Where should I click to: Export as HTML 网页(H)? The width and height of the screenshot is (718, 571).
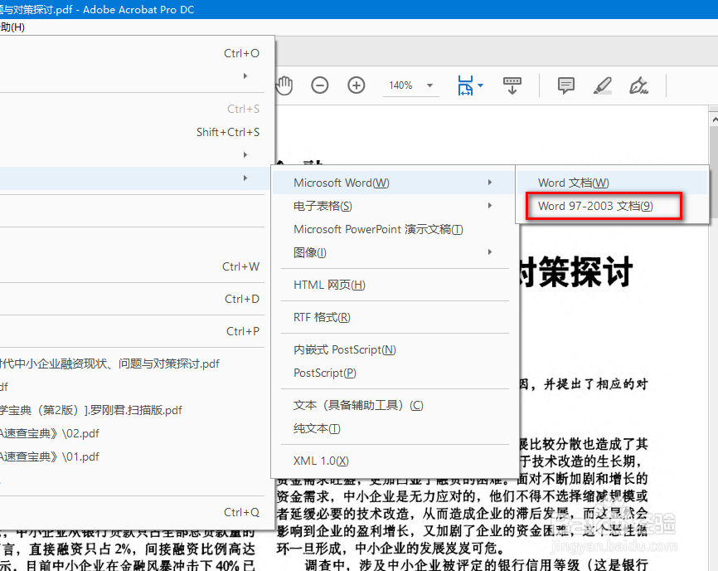pyautogui.click(x=393, y=285)
